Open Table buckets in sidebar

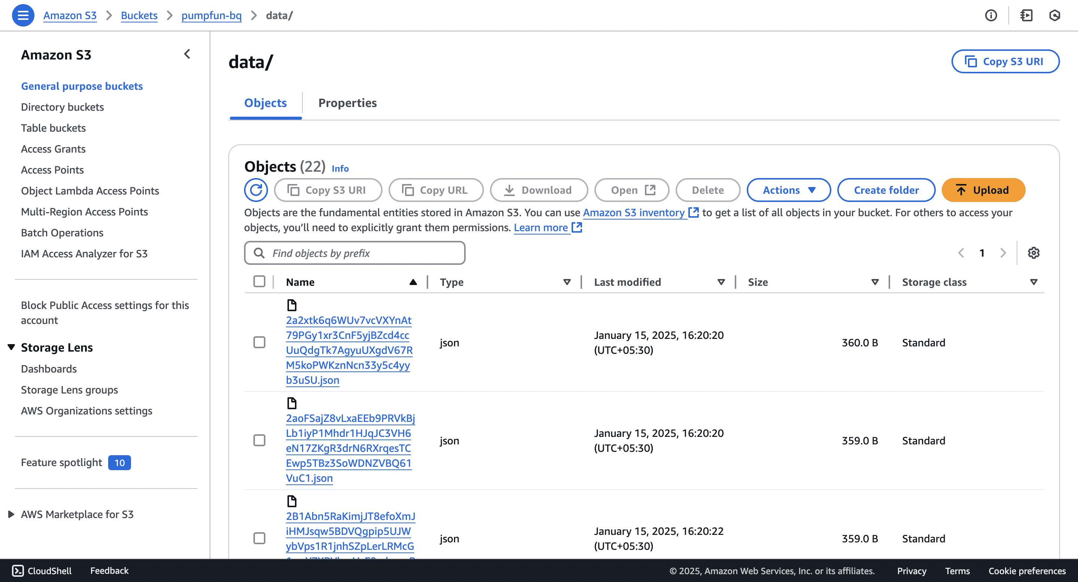click(53, 128)
